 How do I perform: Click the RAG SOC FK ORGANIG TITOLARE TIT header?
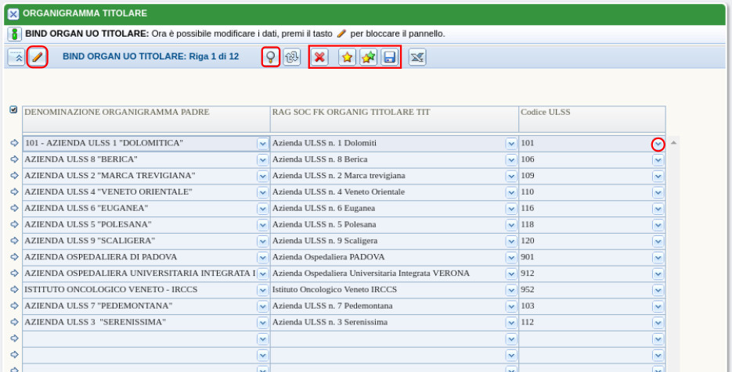(351, 113)
